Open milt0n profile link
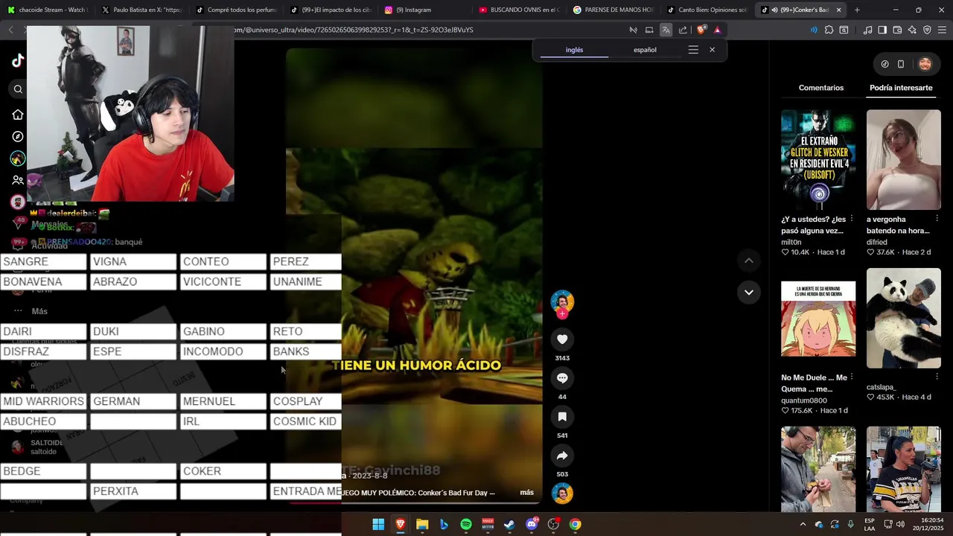953x536 pixels. (791, 242)
